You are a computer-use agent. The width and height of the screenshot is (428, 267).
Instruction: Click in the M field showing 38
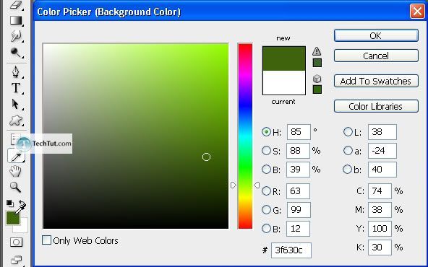pos(380,210)
